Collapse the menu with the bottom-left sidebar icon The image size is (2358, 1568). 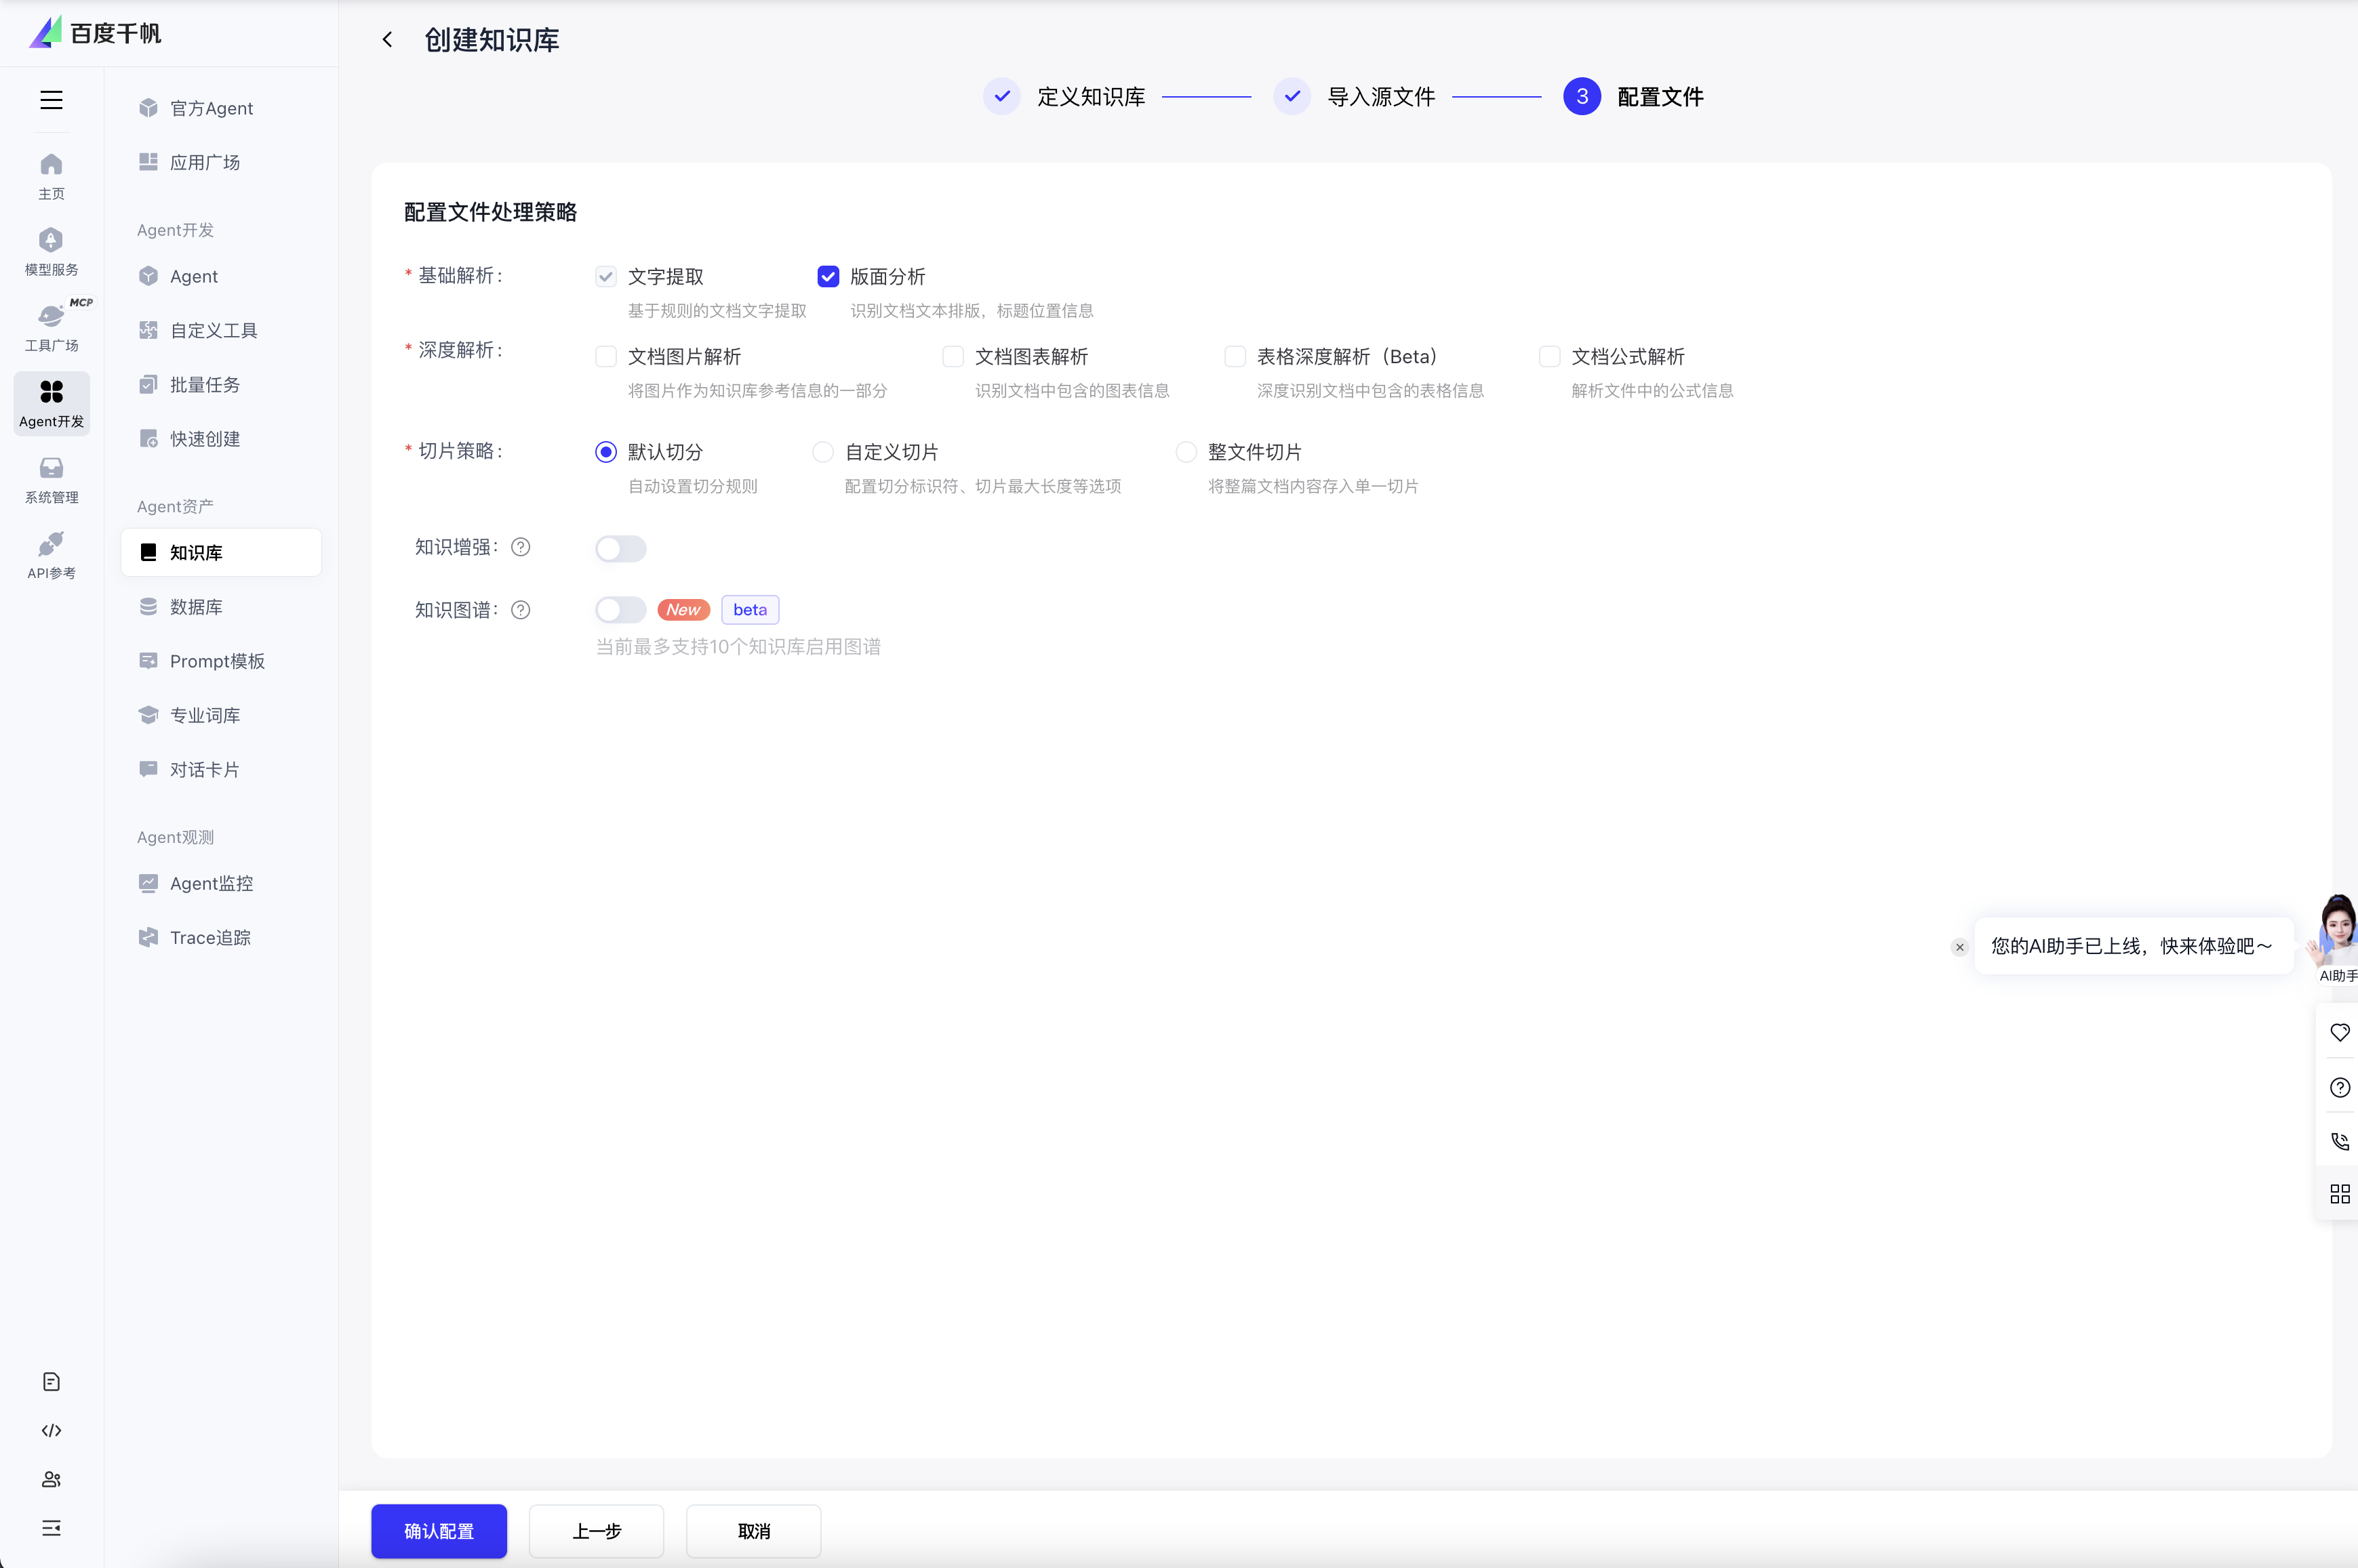(51, 1528)
